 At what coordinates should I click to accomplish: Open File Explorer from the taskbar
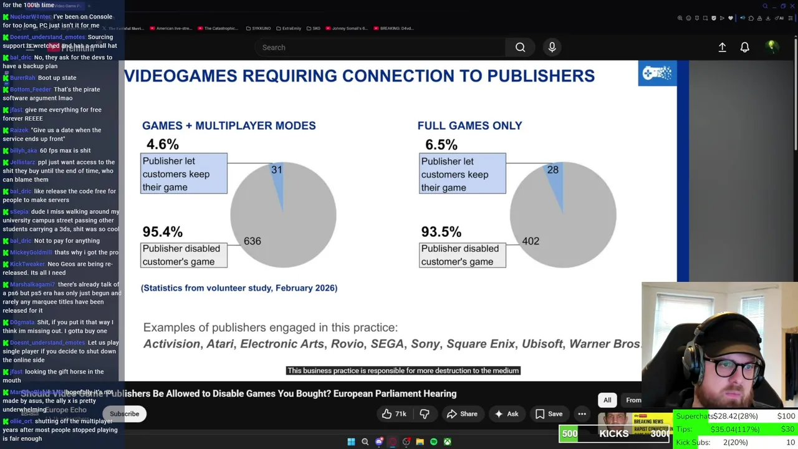coord(420,442)
